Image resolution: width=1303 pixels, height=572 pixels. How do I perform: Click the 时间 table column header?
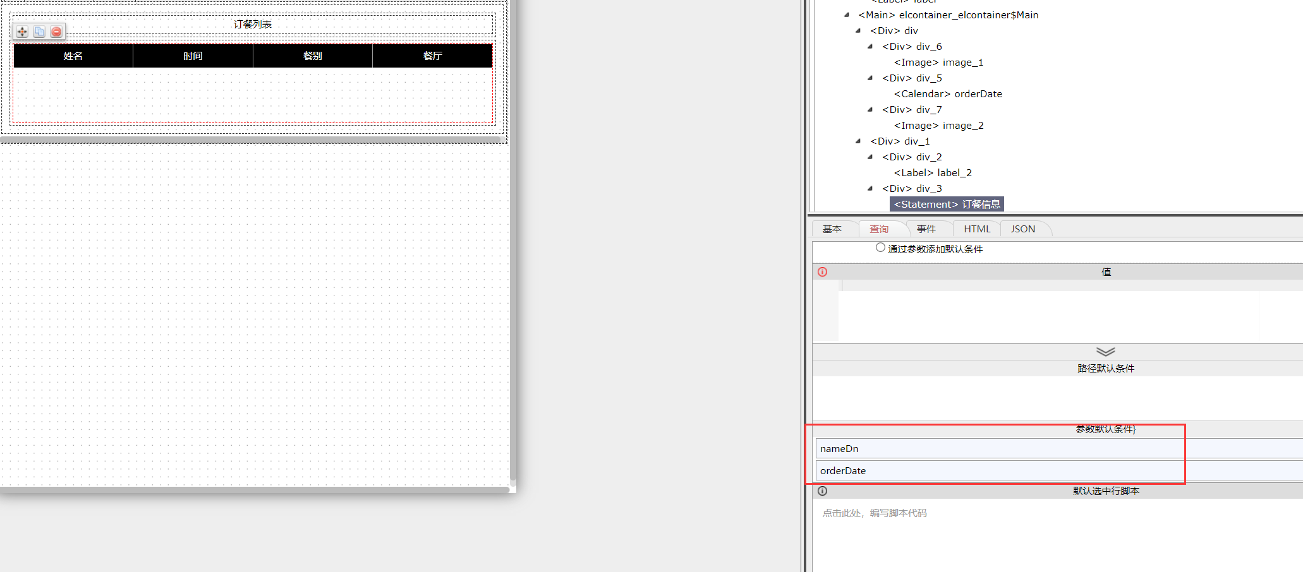click(193, 56)
